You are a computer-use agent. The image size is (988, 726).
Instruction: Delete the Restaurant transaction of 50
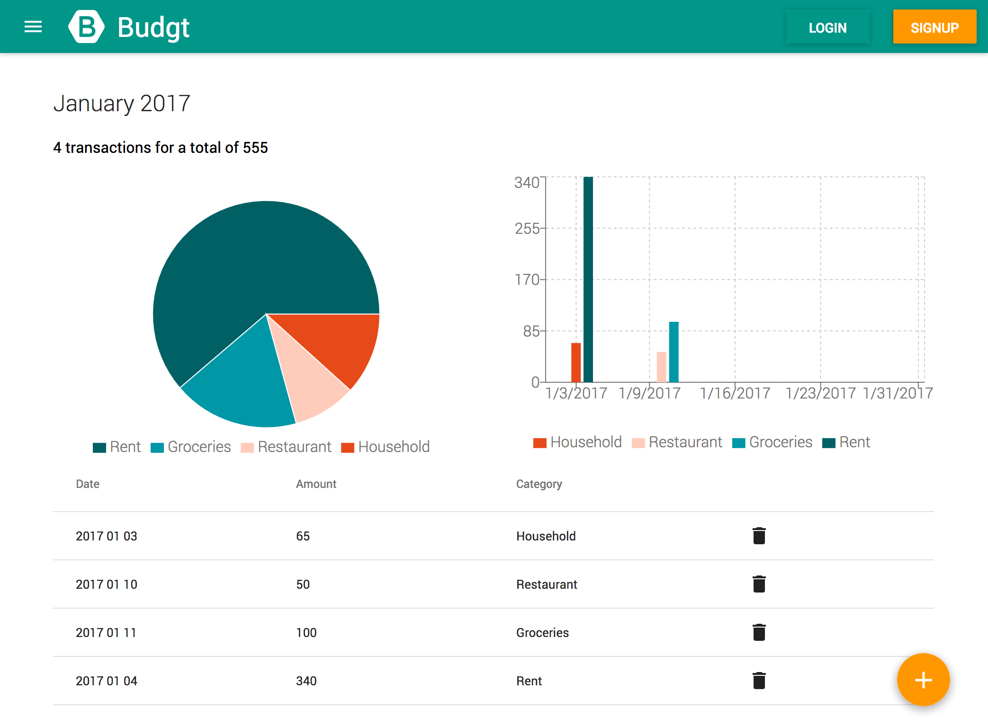[759, 584]
